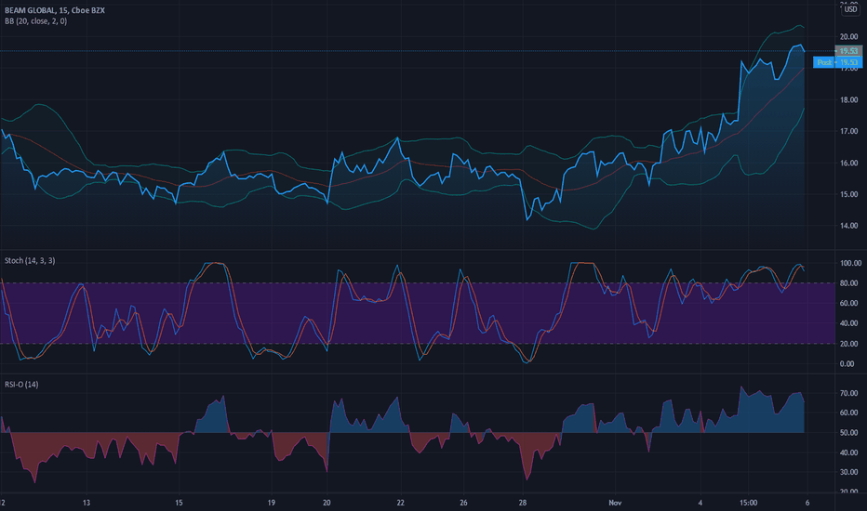Click the Nov label on the time axis
The height and width of the screenshot is (511, 867).
pyautogui.click(x=615, y=503)
